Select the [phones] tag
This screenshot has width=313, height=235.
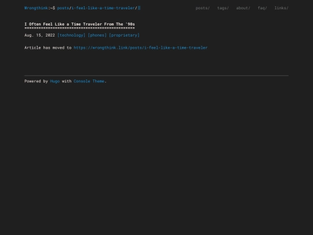pyautogui.click(x=97, y=35)
